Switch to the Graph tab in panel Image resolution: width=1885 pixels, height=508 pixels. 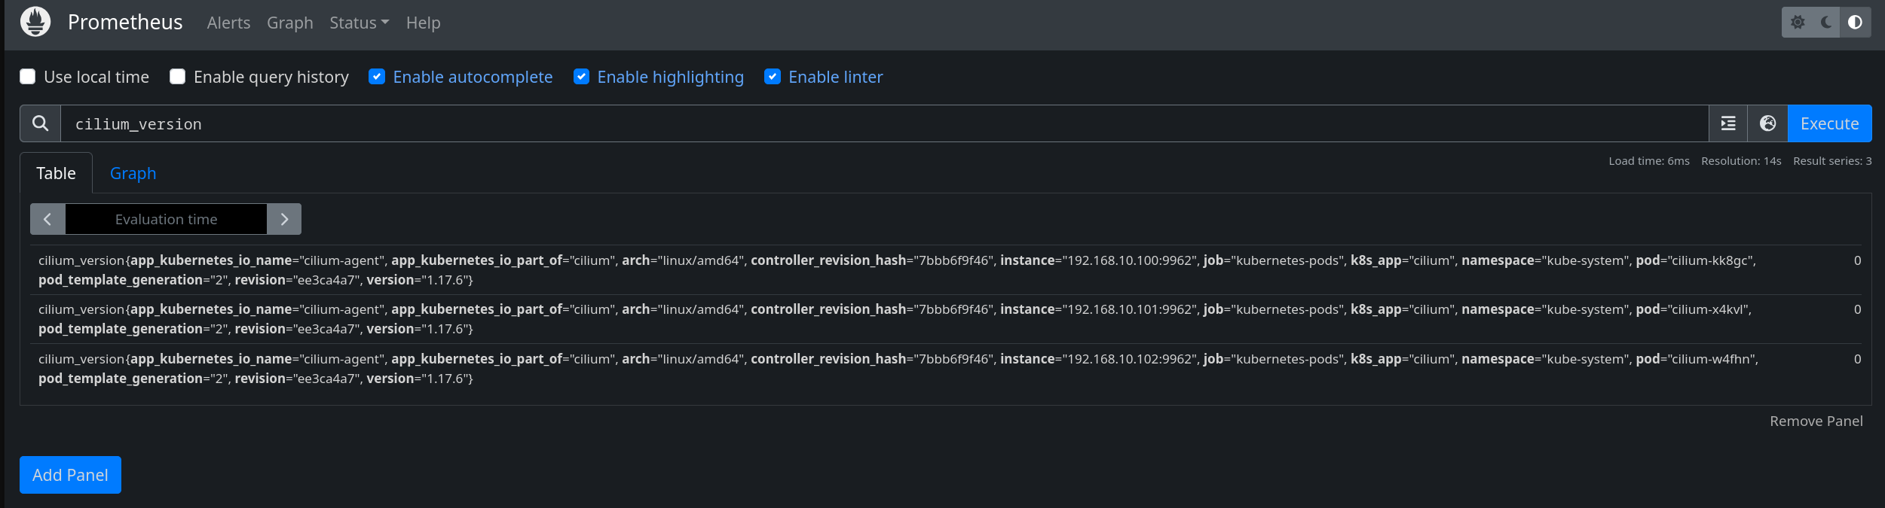coord(133,173)
